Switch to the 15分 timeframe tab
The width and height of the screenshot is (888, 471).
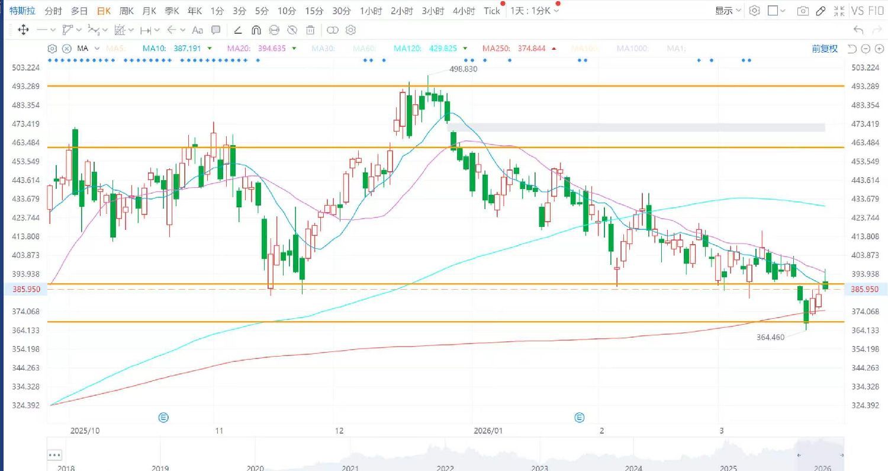tap(314, 11)
